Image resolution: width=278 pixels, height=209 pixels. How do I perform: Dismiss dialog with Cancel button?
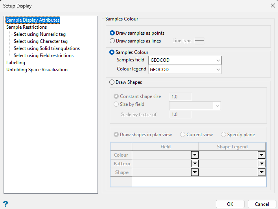coord(262,204)
